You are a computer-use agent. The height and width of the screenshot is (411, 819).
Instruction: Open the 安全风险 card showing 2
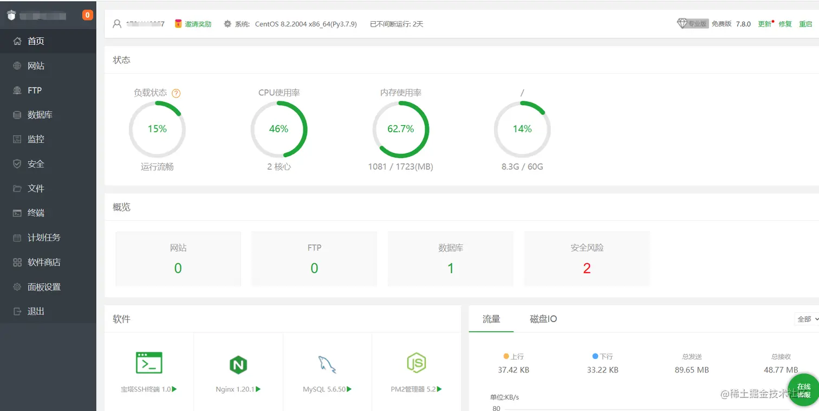coord(587,259)
